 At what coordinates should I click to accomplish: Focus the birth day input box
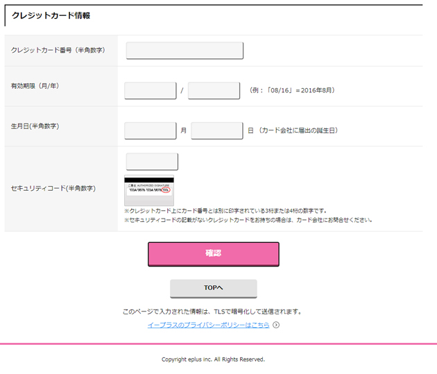point(216,130)
